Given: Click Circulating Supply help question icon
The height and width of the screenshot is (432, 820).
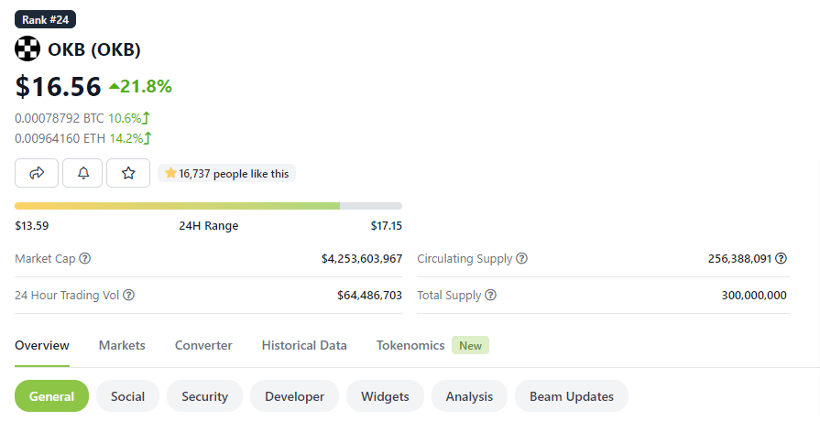Looking at the screenshot, I should [522, 259].
